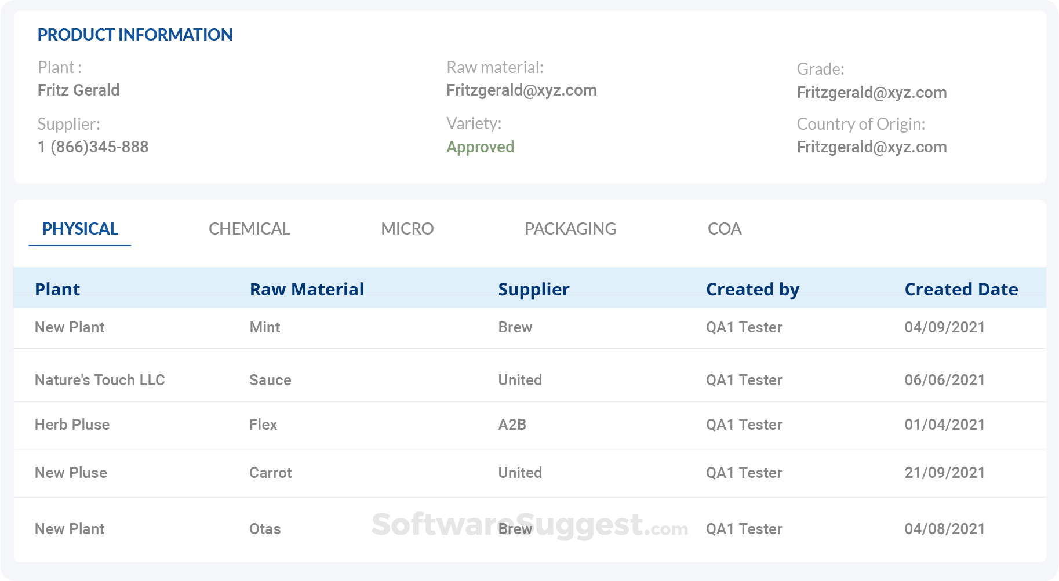The image size is (1059, 581).
Task: Click the Raw material email address
Action: pos(521,90)
